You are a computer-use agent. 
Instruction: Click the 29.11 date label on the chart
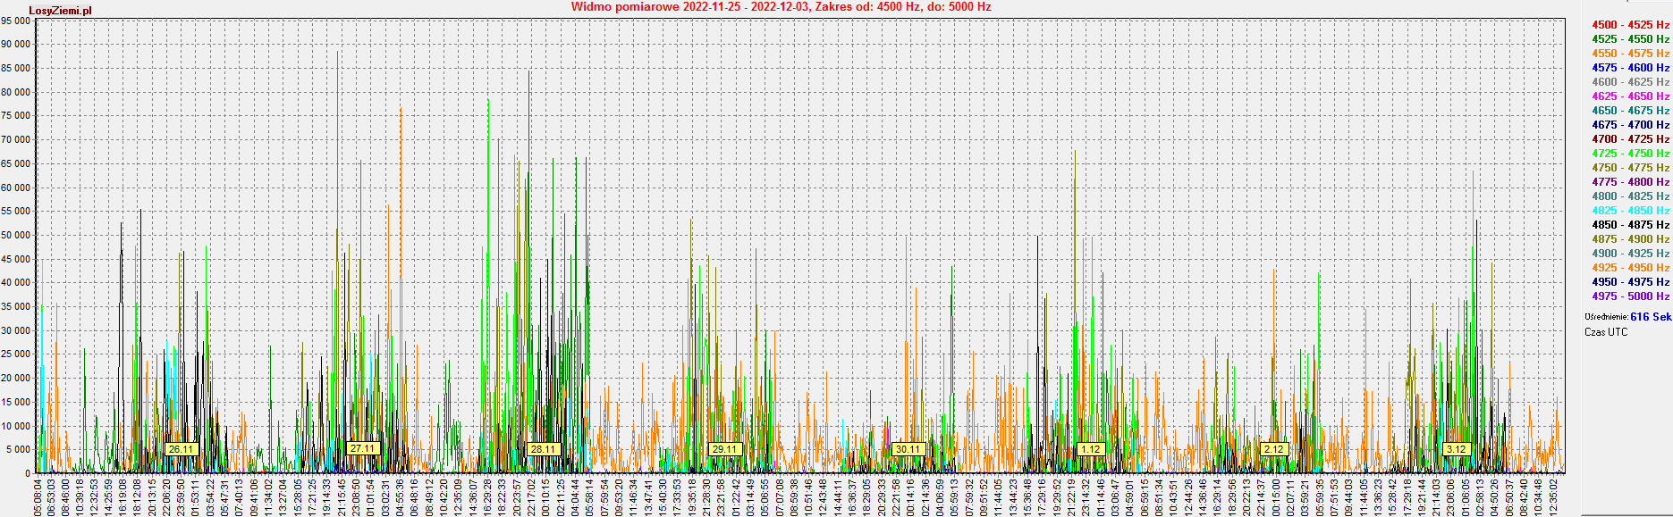724,449
